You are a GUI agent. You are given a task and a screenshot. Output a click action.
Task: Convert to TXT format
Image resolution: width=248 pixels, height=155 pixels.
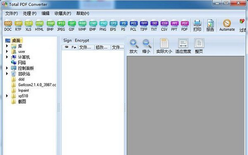click(x=154, y=26)
